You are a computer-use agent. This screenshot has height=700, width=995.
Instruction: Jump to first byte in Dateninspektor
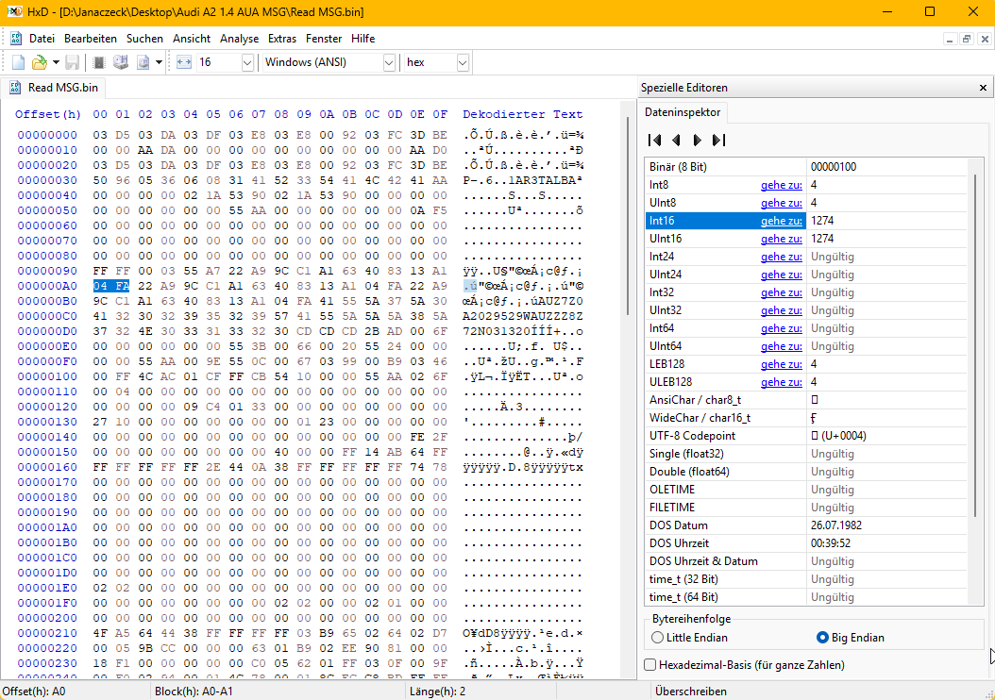(654, 140)
